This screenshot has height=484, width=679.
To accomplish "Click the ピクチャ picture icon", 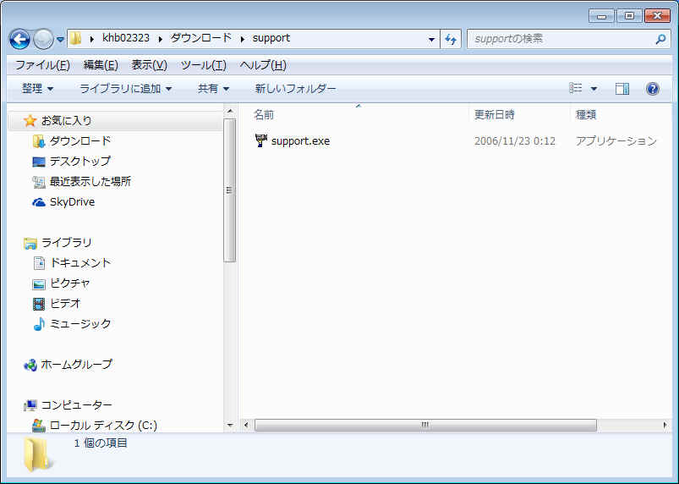I will (39, 284).
